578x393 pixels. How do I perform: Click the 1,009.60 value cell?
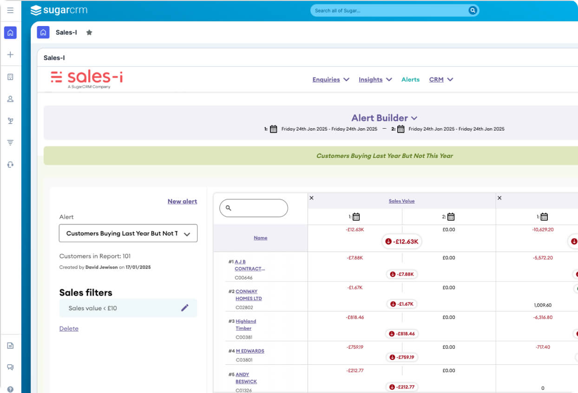543,305
